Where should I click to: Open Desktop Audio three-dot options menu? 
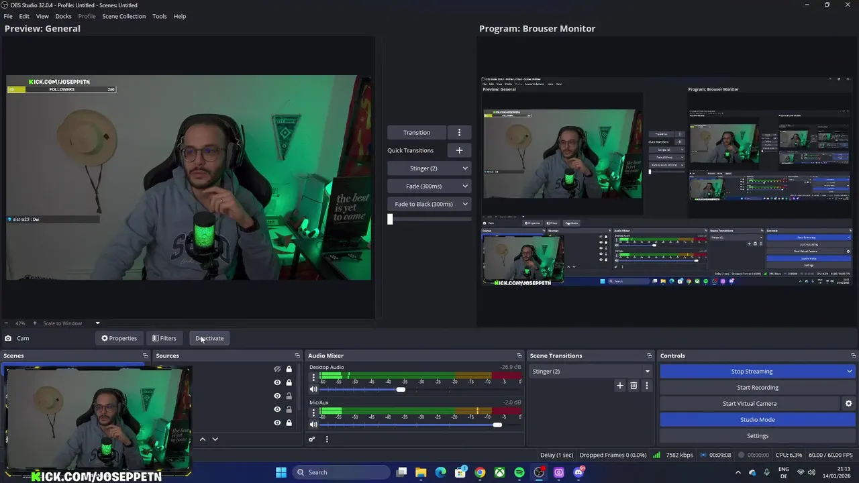313,378
